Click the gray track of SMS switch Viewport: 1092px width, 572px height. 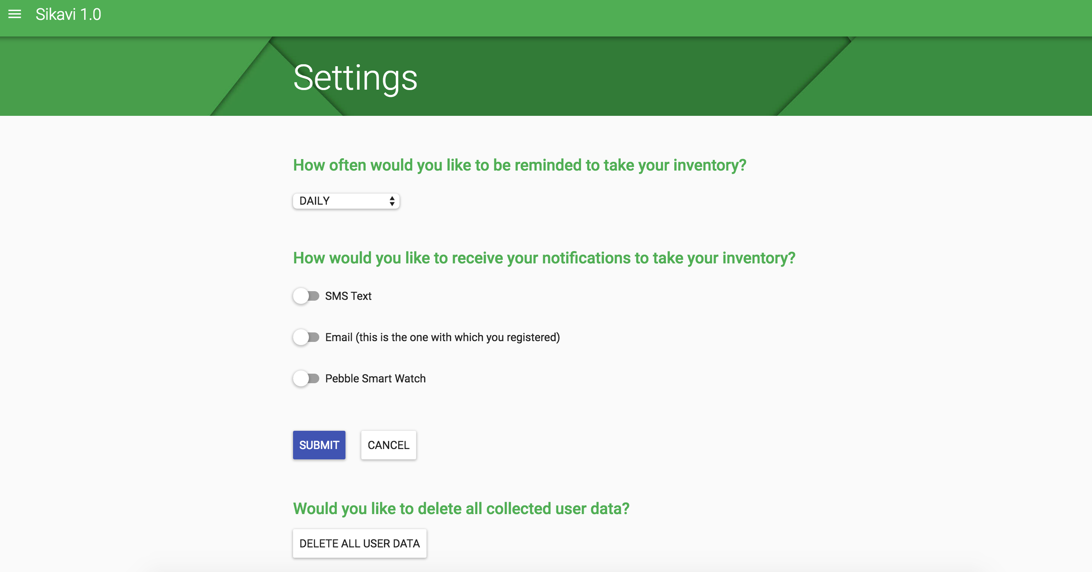[x=314, y=296]
